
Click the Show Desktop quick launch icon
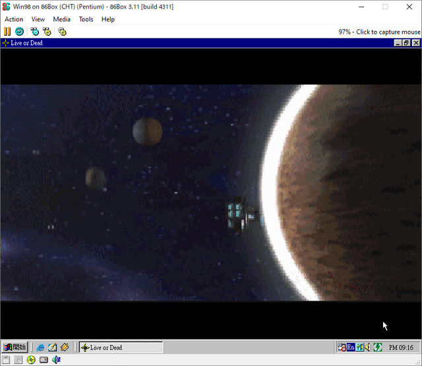click(53, 348)
